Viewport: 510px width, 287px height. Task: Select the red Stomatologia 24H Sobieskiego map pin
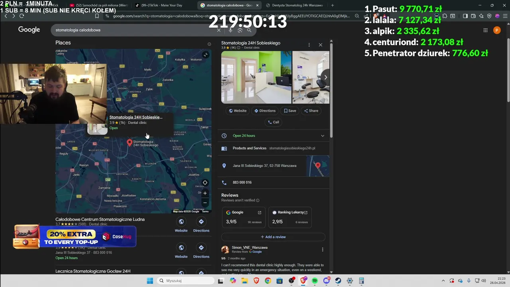coord(129,143)
